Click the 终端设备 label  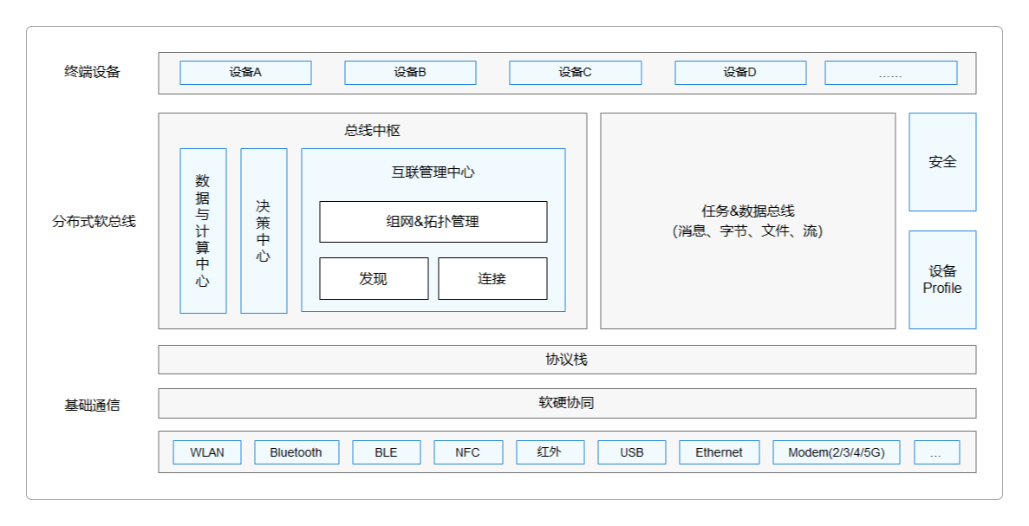click(93, 72)
